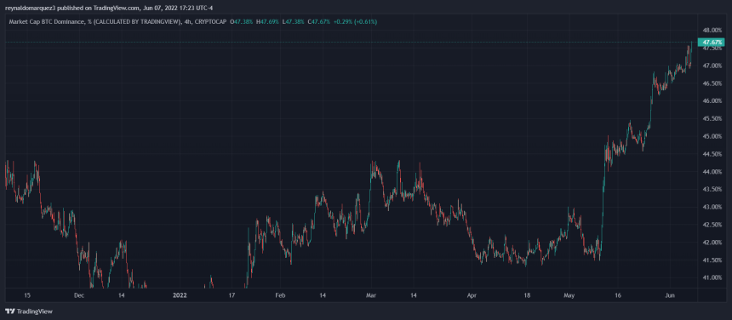Screen dimensions: 732x320
Task: Click the high value H47.69%
Action: 266,22
